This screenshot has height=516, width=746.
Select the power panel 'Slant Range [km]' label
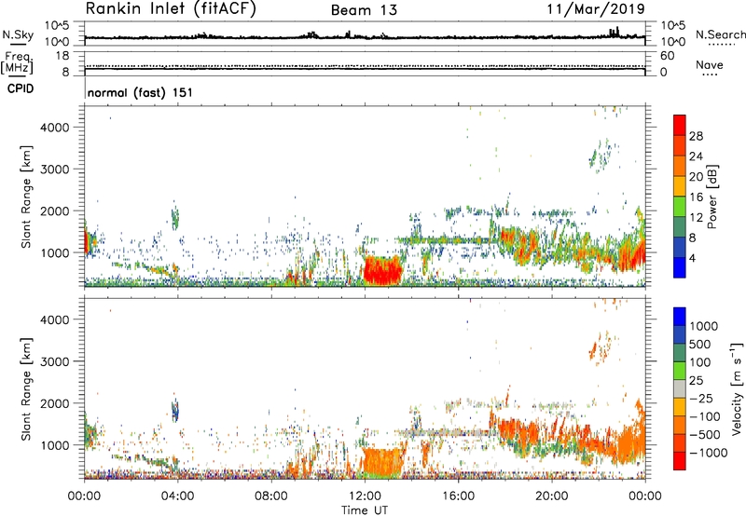pyautogui.click(x=26, y=197)
